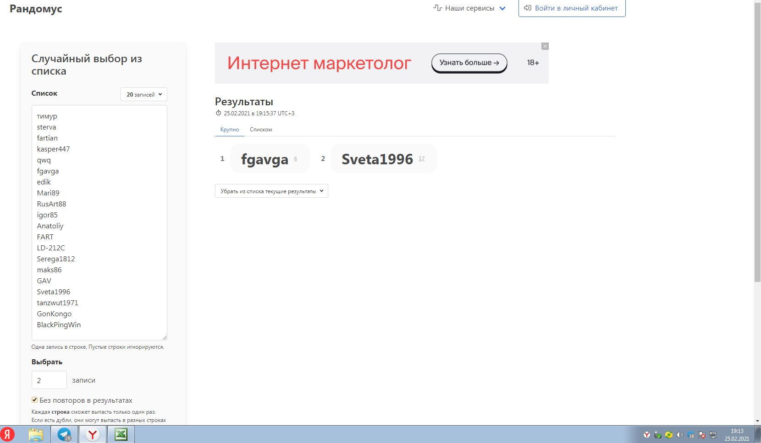This screenshot has height=443, width=761.
Task: Close the Интернет маркетолог ad banner
Action: pyautogui.click(x=545, y=46)
